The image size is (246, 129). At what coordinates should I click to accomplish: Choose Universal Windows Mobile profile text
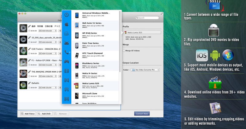[96, 13]
